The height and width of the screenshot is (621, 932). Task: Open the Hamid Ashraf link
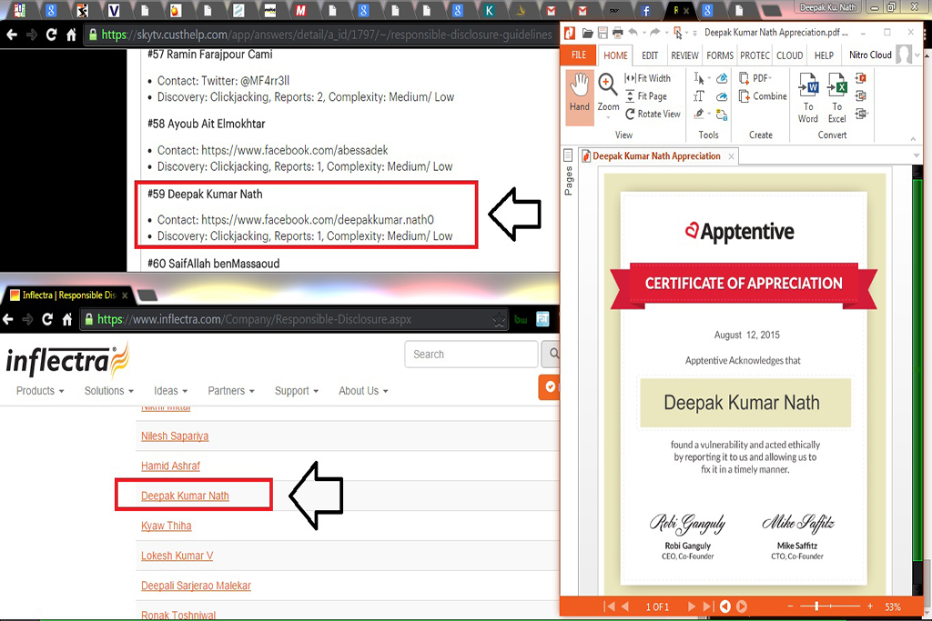[x=170, y=466]
